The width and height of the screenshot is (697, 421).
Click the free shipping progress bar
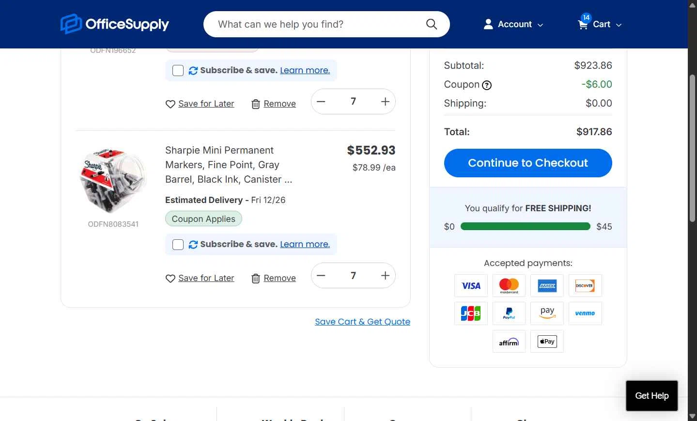pyautogui.click(x=526, y=226)
